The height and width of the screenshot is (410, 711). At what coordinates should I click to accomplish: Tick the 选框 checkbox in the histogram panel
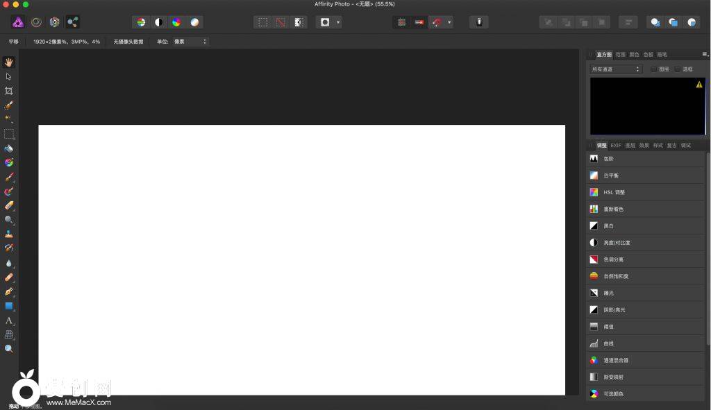point(678,69)
